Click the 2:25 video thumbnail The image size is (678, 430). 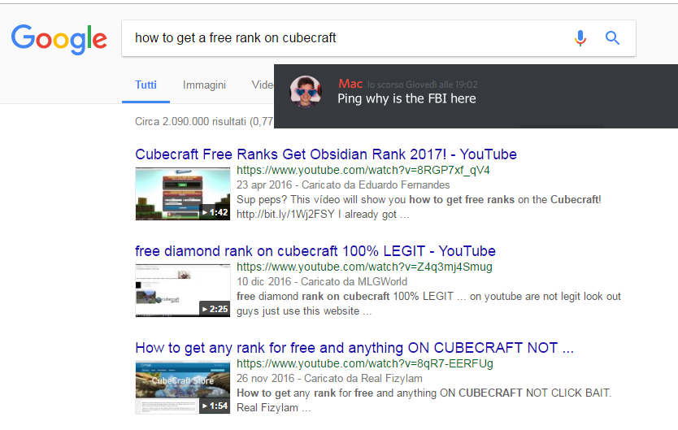[182, 290]
